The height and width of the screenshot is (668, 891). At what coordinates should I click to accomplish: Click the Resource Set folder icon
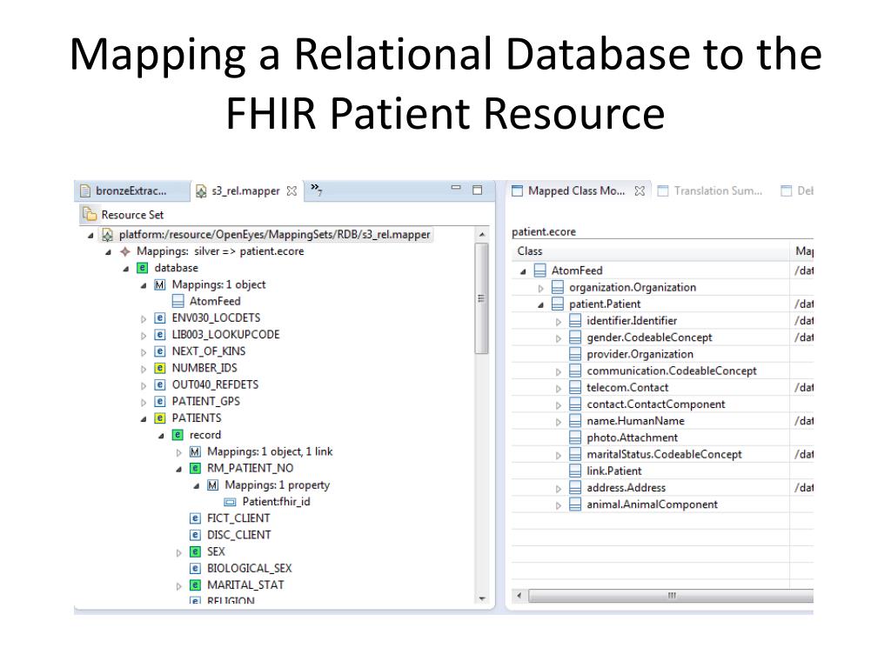tap(90, 214)
